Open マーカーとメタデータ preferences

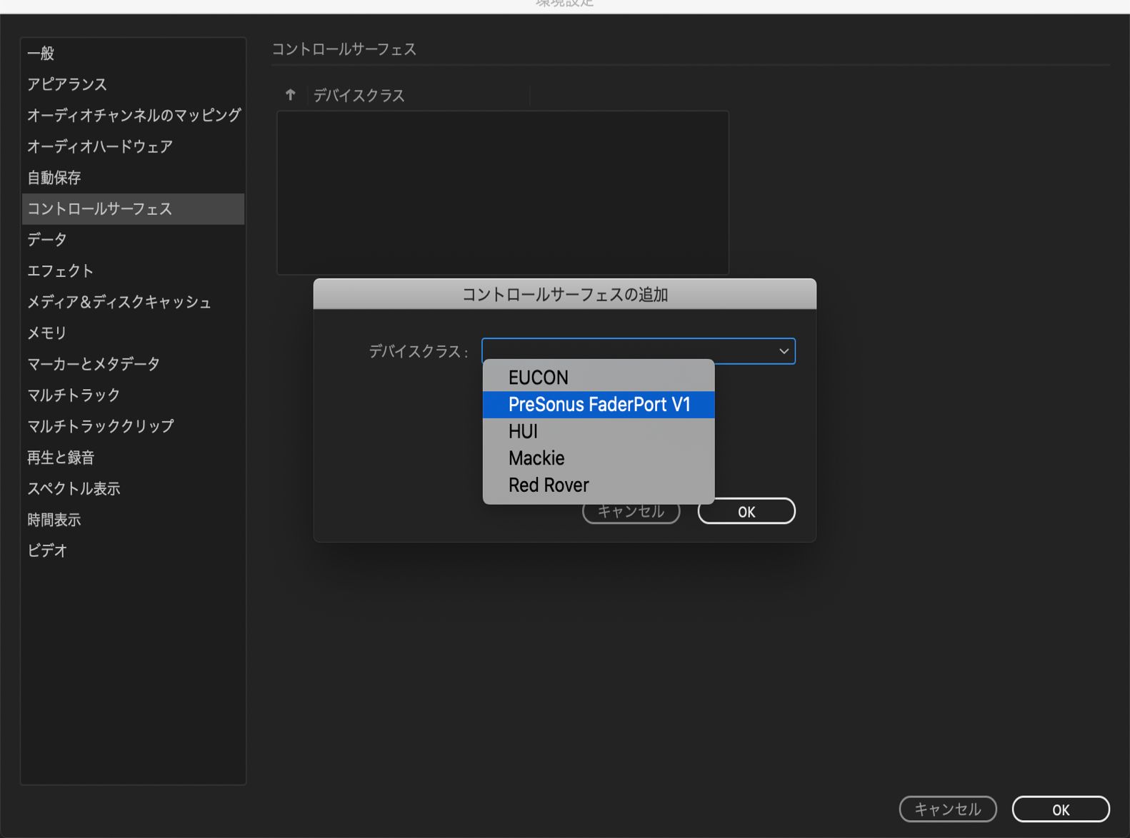134,364
